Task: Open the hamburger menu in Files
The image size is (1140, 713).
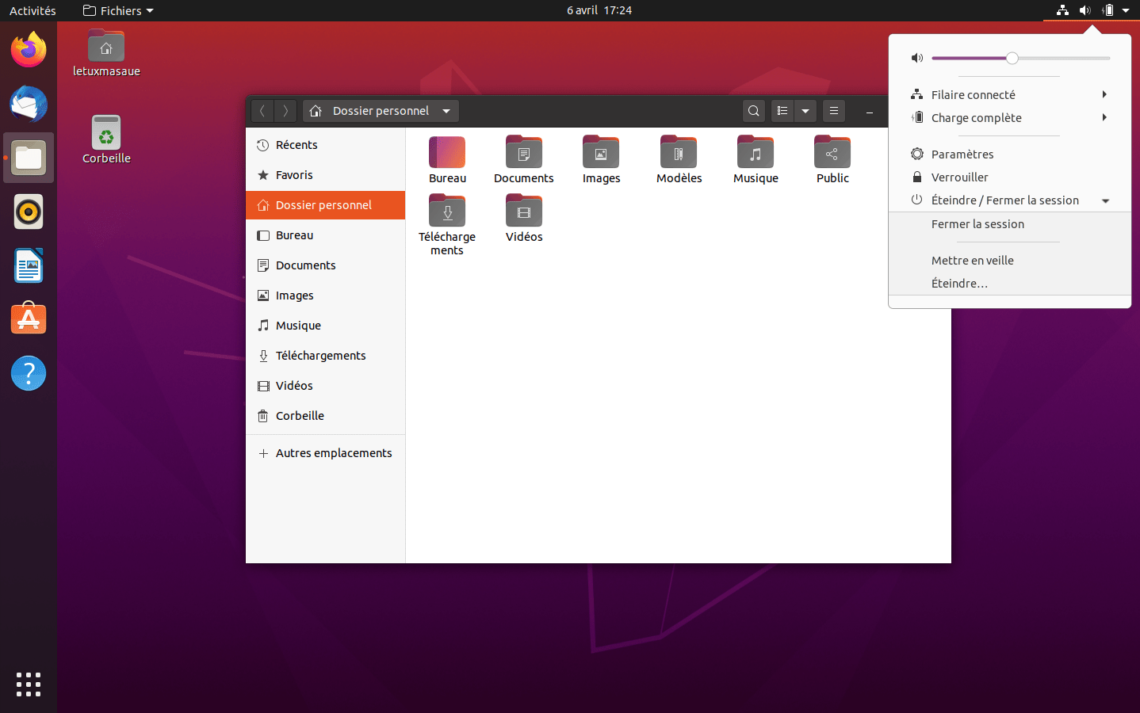Action: [833, 111]
